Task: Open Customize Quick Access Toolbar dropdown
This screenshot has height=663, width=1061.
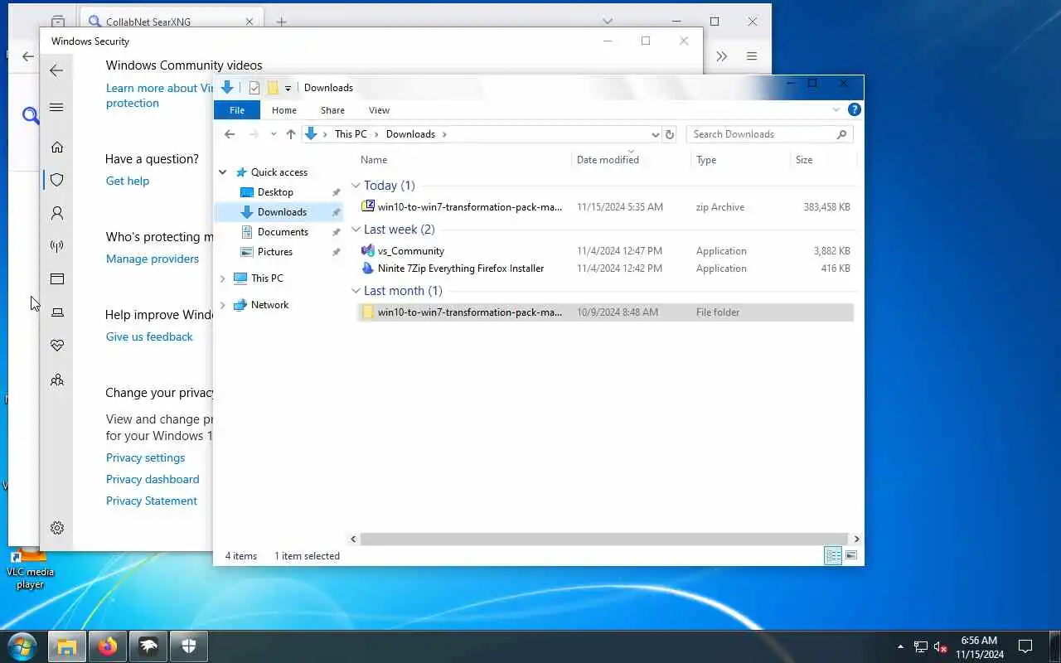Action: pyautogui.click(x=288, y=89)
